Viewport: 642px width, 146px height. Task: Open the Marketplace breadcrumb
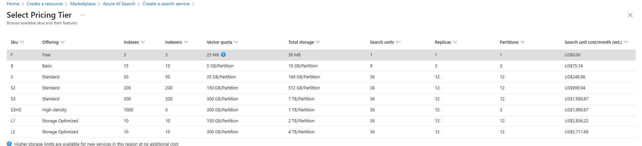point(83,4)
